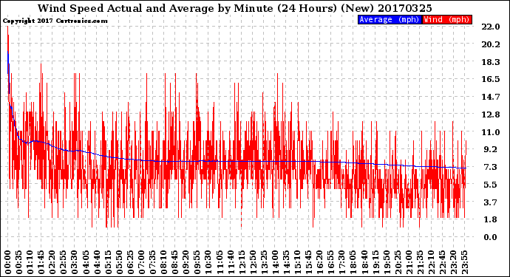The image size is (510, 277).
Task: Click the 04:40 time axis label
Action: pos(97,262)
